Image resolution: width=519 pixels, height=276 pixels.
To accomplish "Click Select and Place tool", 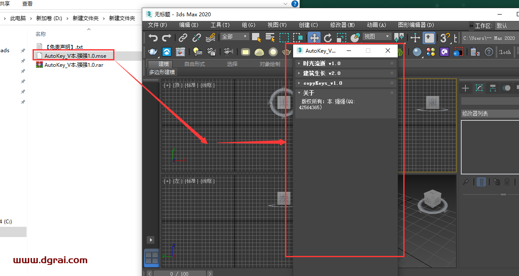I will click(x=355, y=38).
